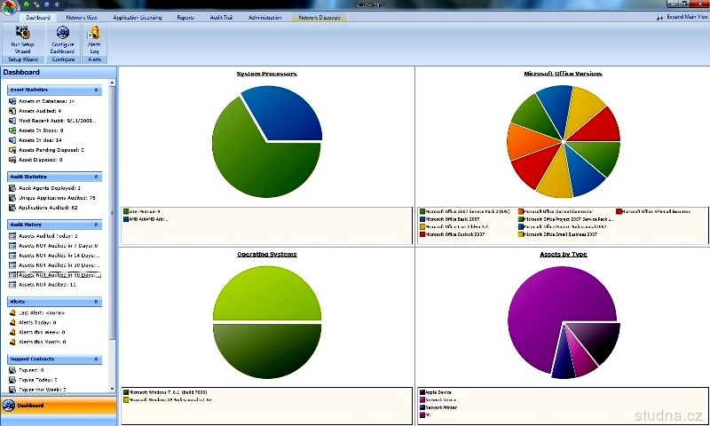Click the Assets in Database icon
This screenshot has width=710, height=426.
(x=12, y=101)
